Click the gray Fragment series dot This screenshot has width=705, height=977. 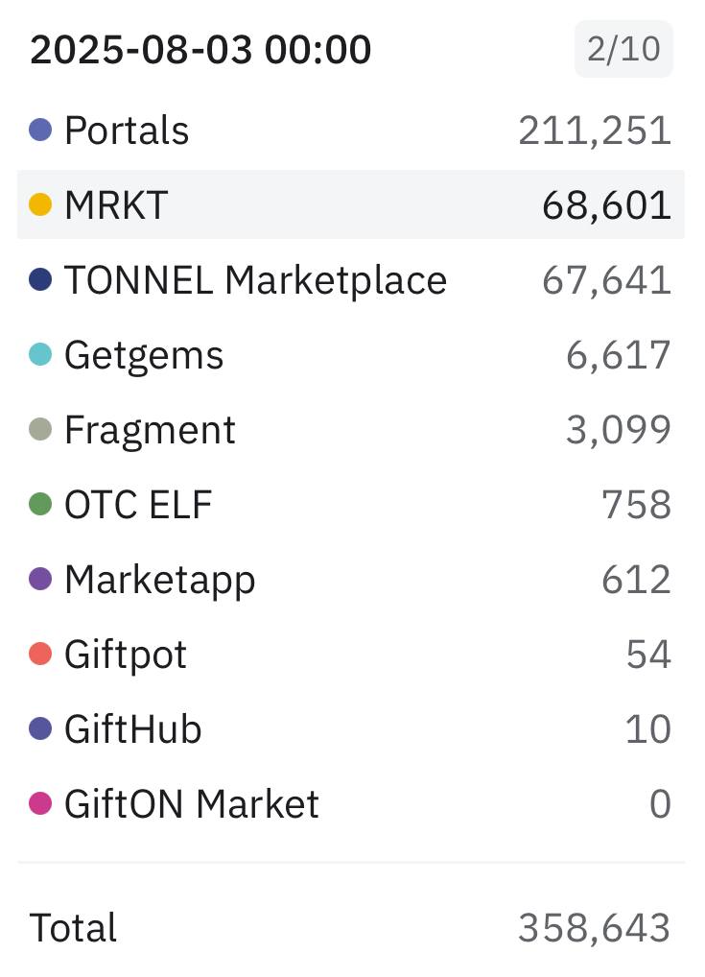40,429
